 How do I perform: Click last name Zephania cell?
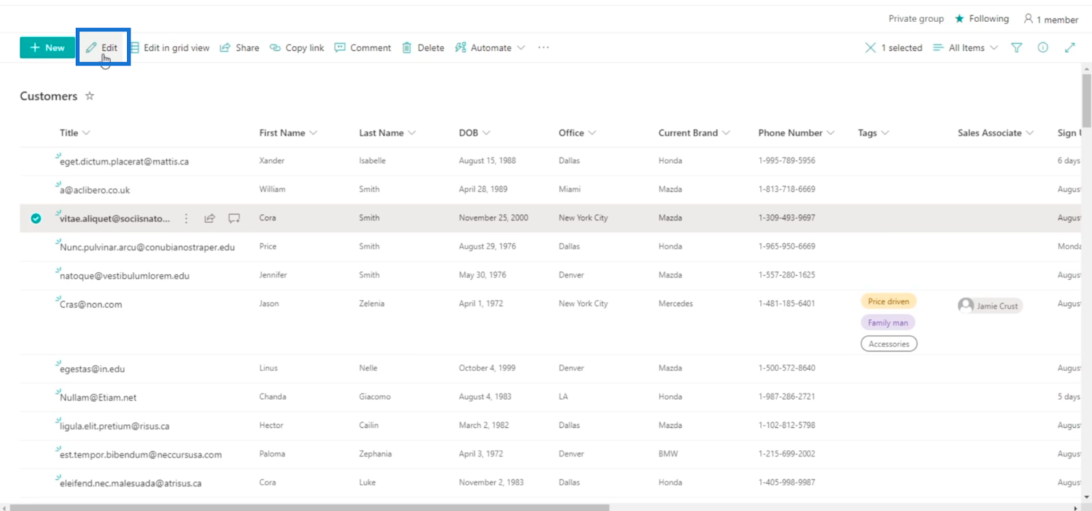(x=375, y=454)
